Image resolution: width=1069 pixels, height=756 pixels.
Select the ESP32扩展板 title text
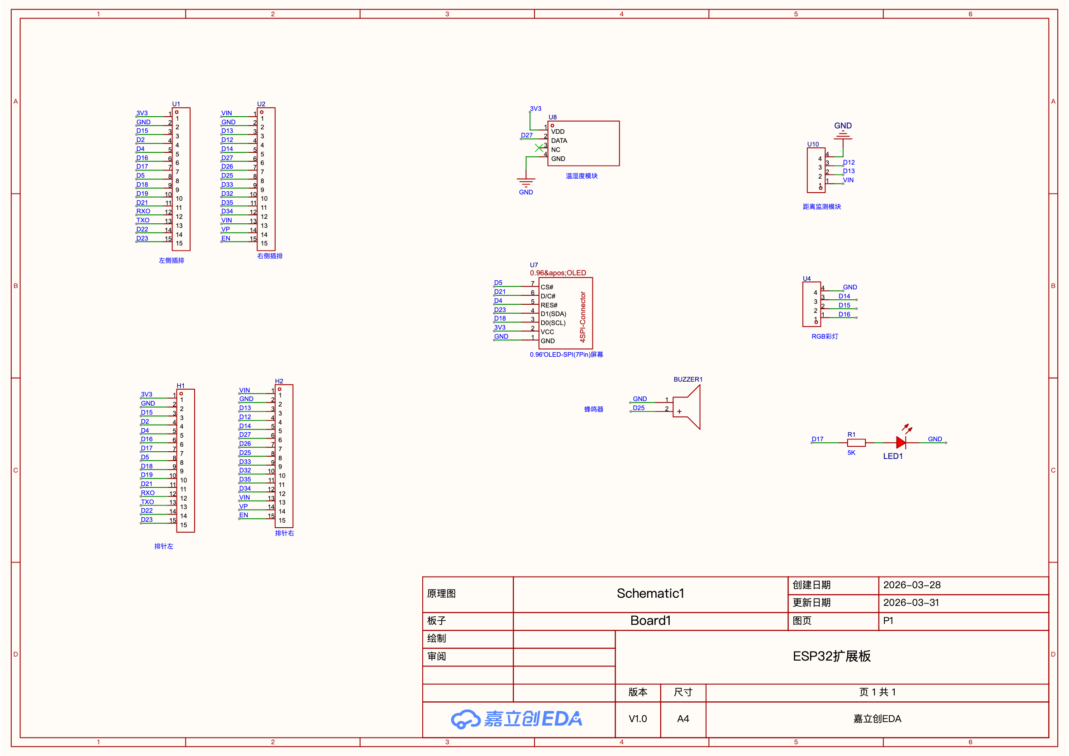(x=831, y=657)
